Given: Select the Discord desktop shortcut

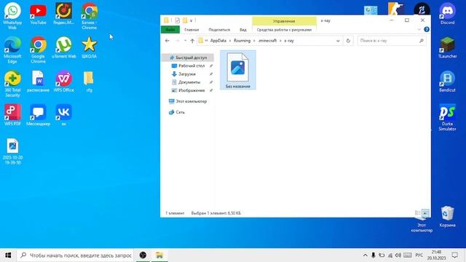Looking at the screenshot, I should coord(447,14).
